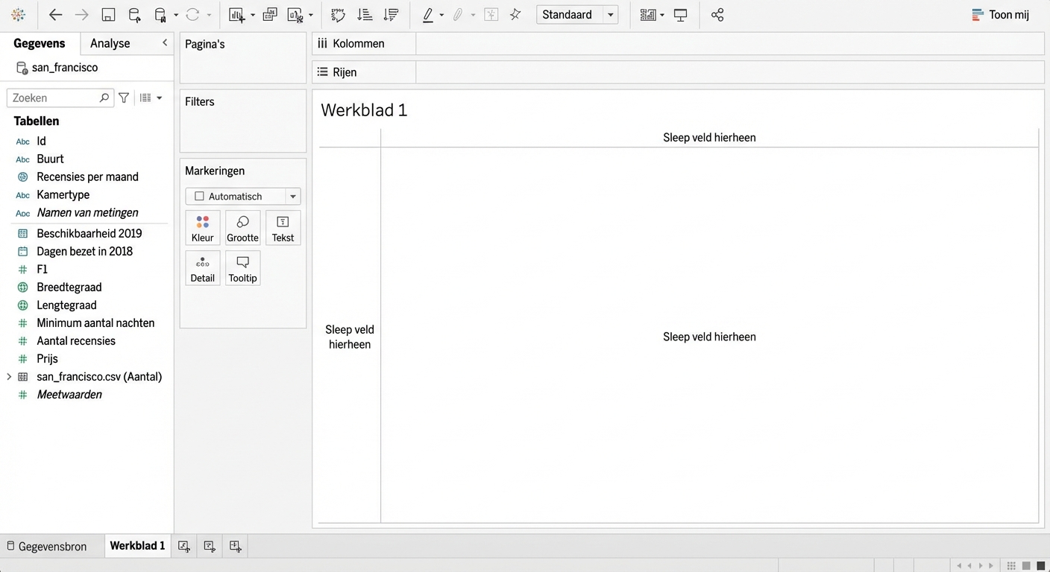Screen dimensions: 1050x572
Task: Click the Grootte size marks button
Action: 242,228
